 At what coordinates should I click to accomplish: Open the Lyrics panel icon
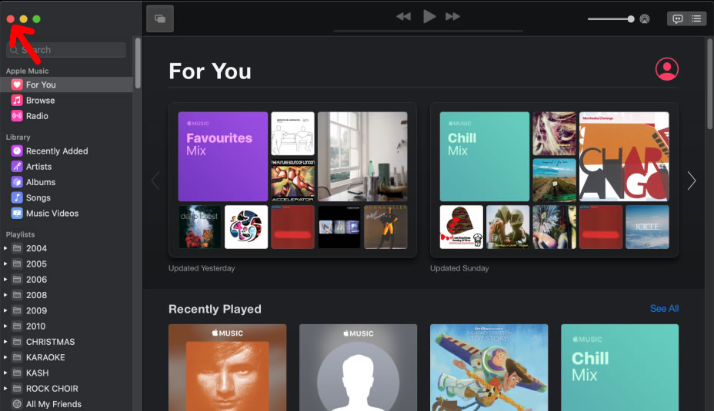[x=677, y=19]
